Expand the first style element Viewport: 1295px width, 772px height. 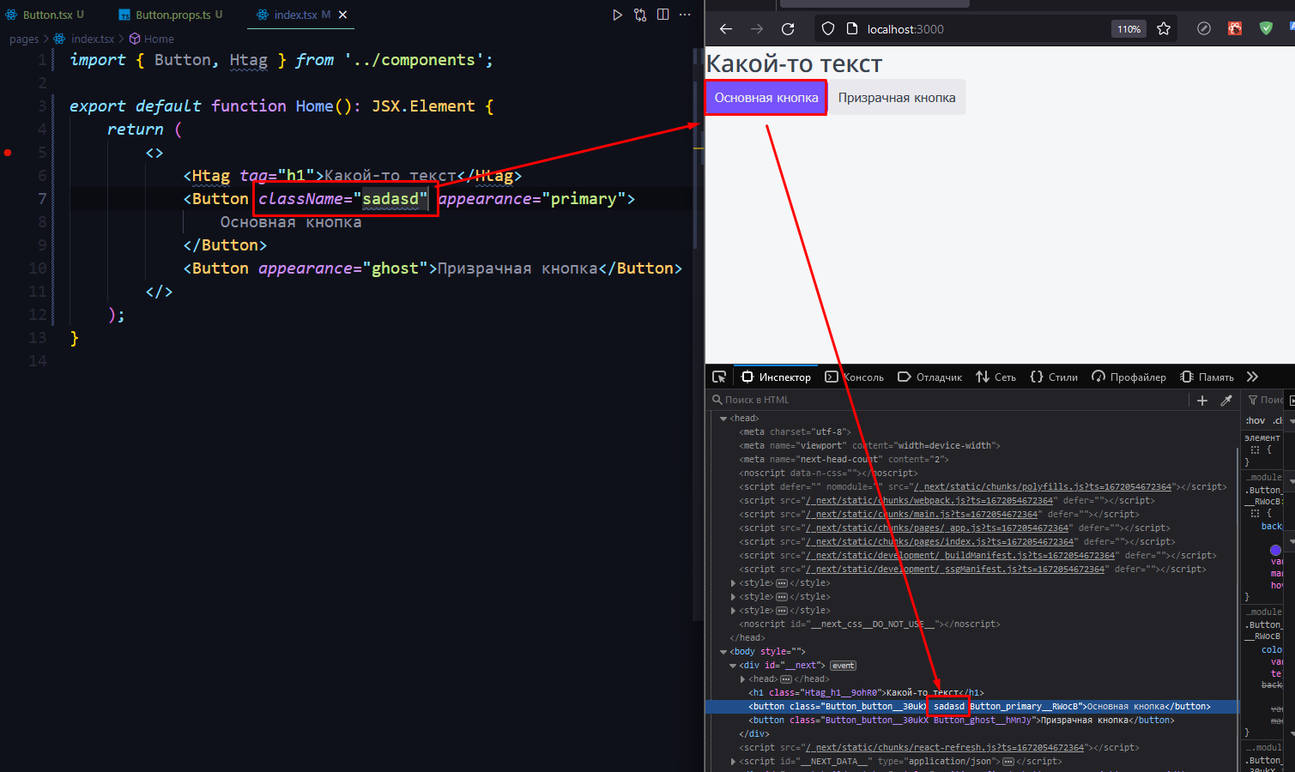pos(733,583)
